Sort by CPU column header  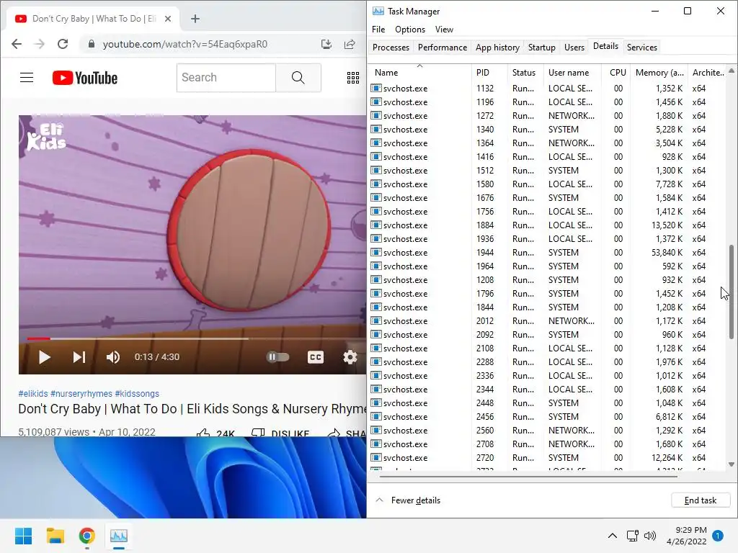[x=616, y=73]
